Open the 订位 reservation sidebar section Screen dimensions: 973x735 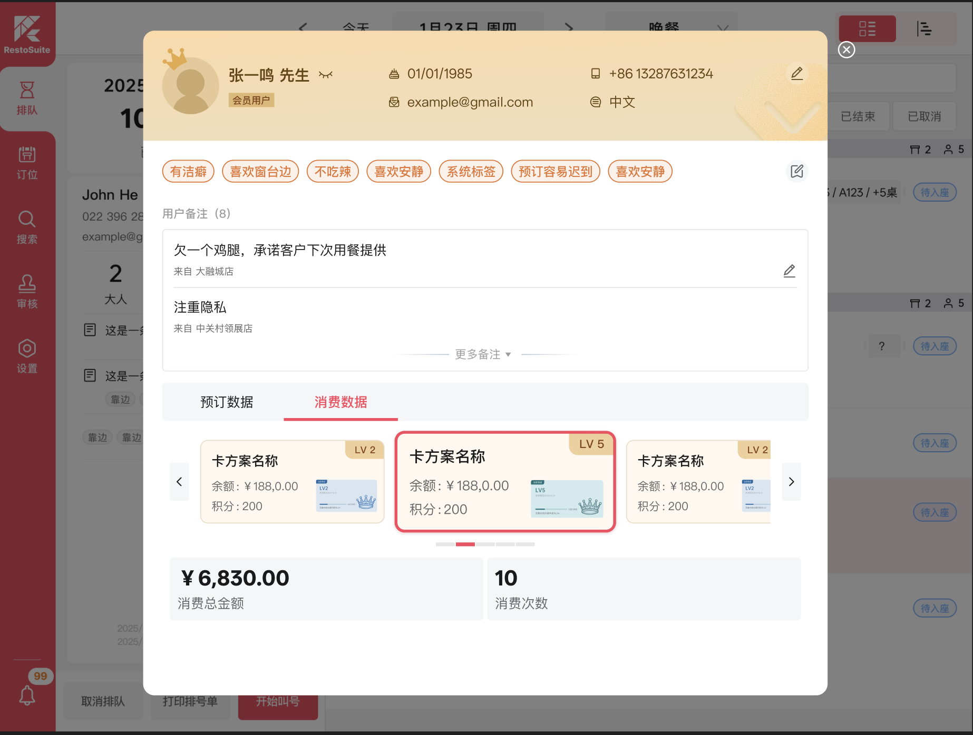(27, 163)
